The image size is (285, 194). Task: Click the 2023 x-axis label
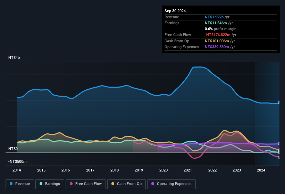tap(237, 170)
